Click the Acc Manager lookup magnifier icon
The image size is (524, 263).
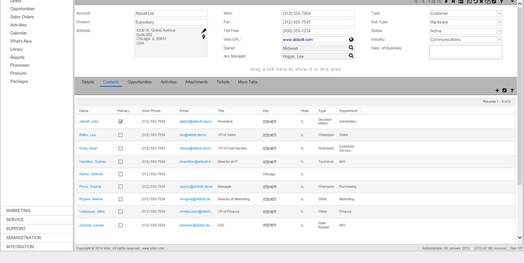tap(351, 56)
